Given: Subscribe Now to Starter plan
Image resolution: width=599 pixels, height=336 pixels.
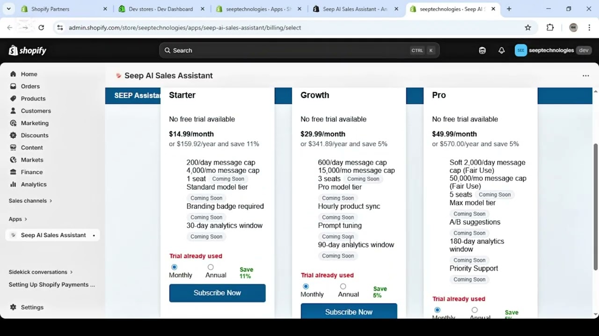Looking at the screenshot, I should point(217,293).
